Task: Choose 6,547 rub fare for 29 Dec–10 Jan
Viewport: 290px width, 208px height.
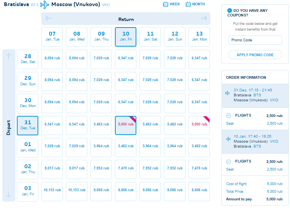Action: 126,81
